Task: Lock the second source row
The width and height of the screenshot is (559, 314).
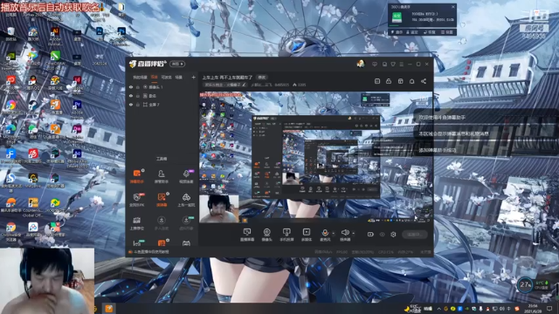Action: (x=138, y=96)
